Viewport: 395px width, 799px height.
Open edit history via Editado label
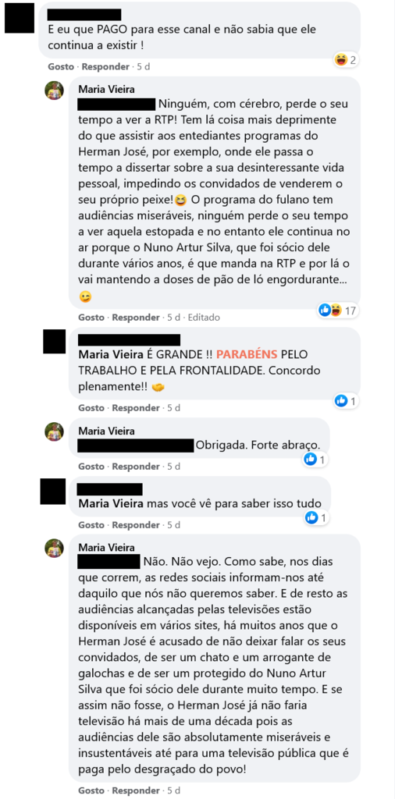point(204,318)
